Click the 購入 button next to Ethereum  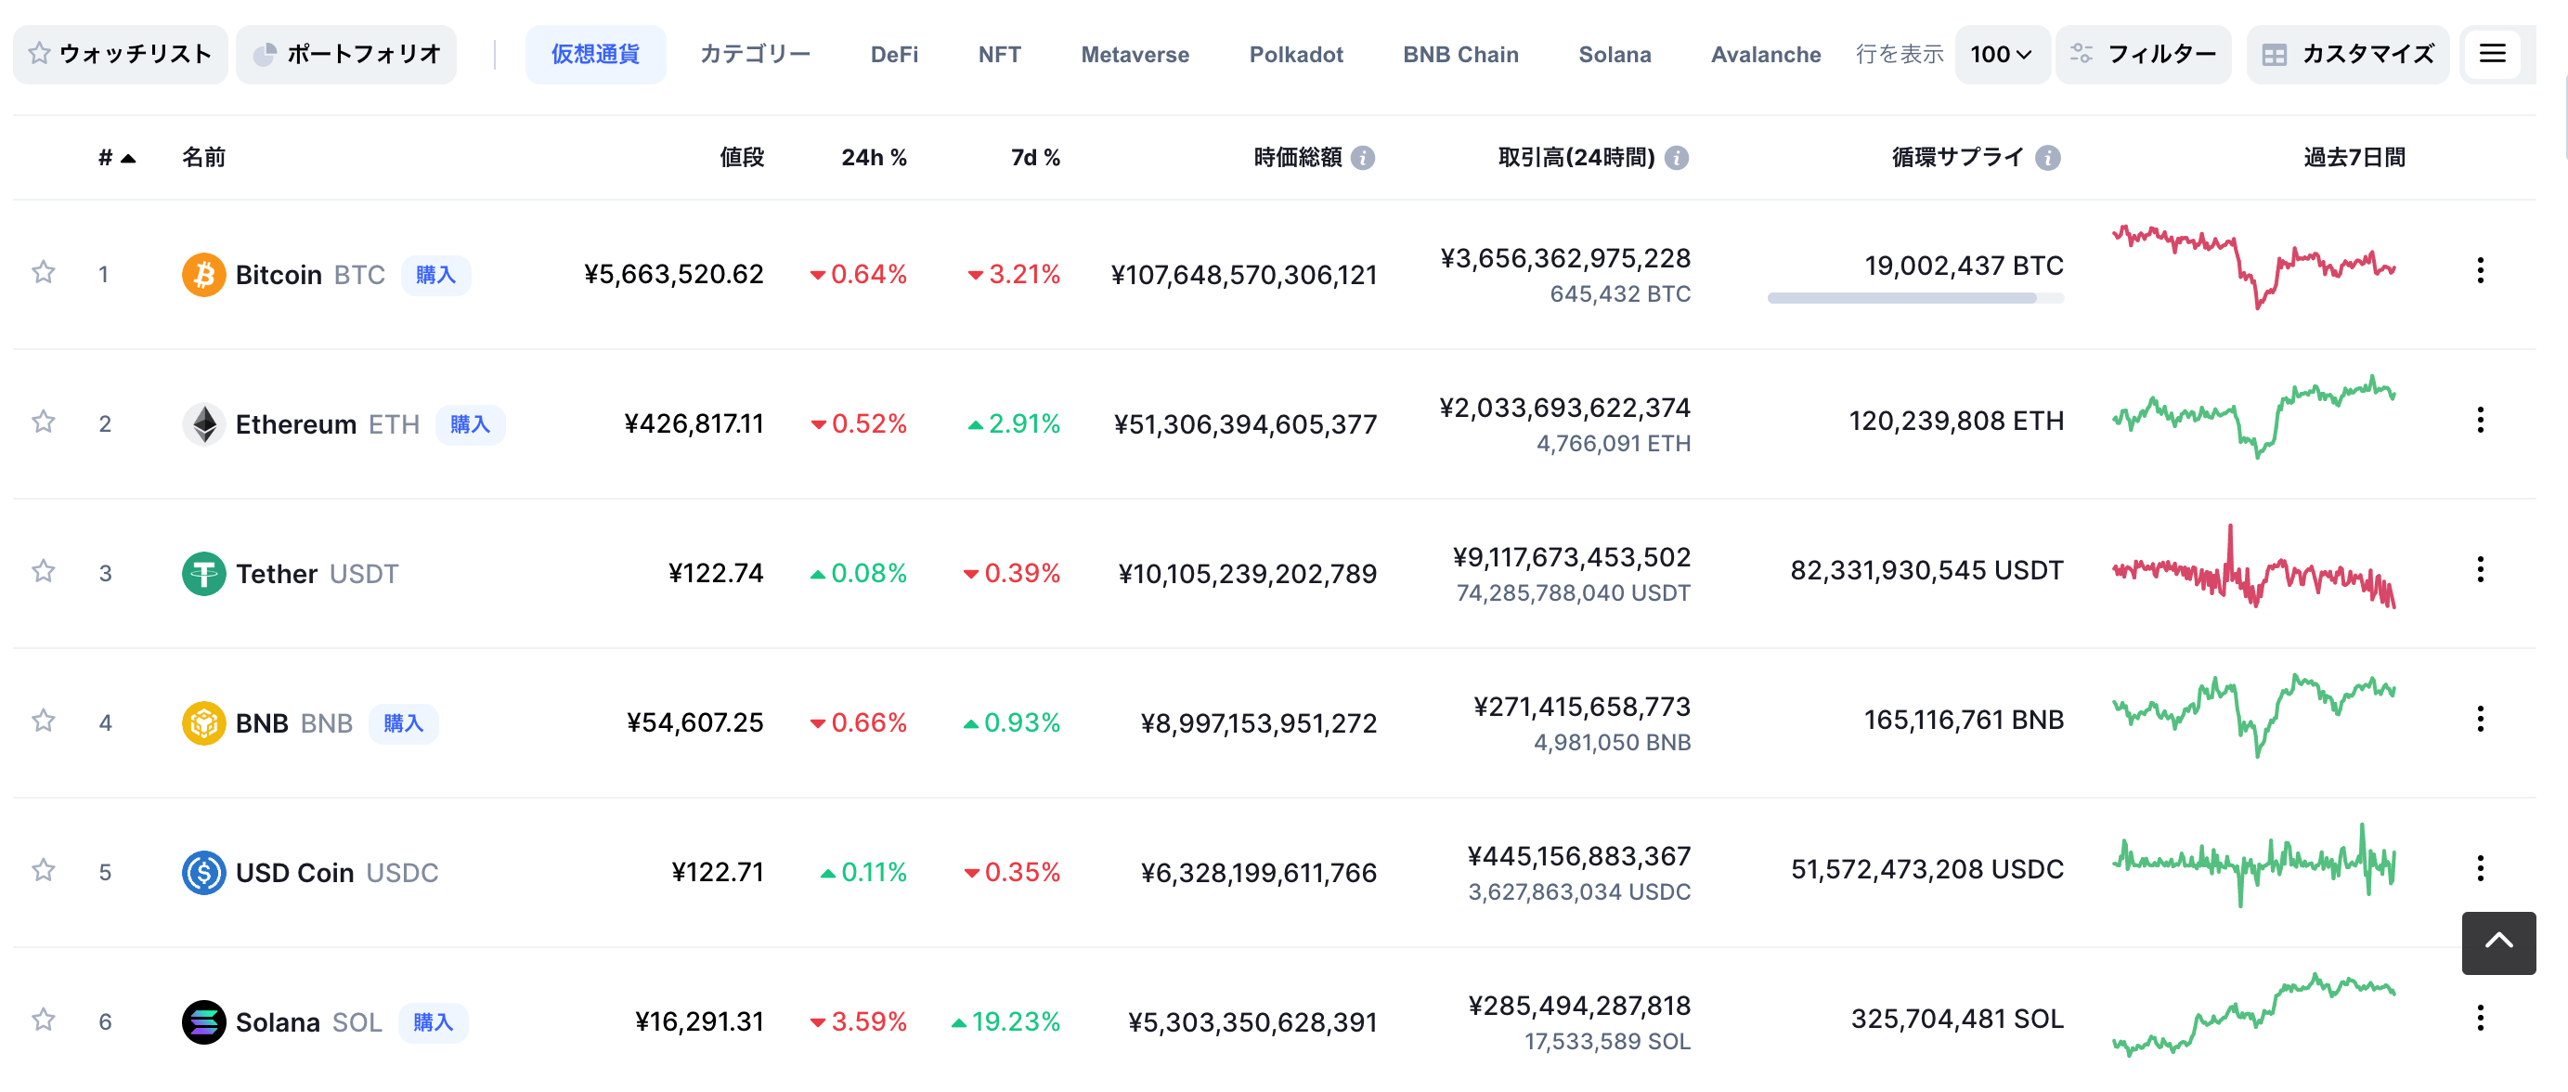471,423
